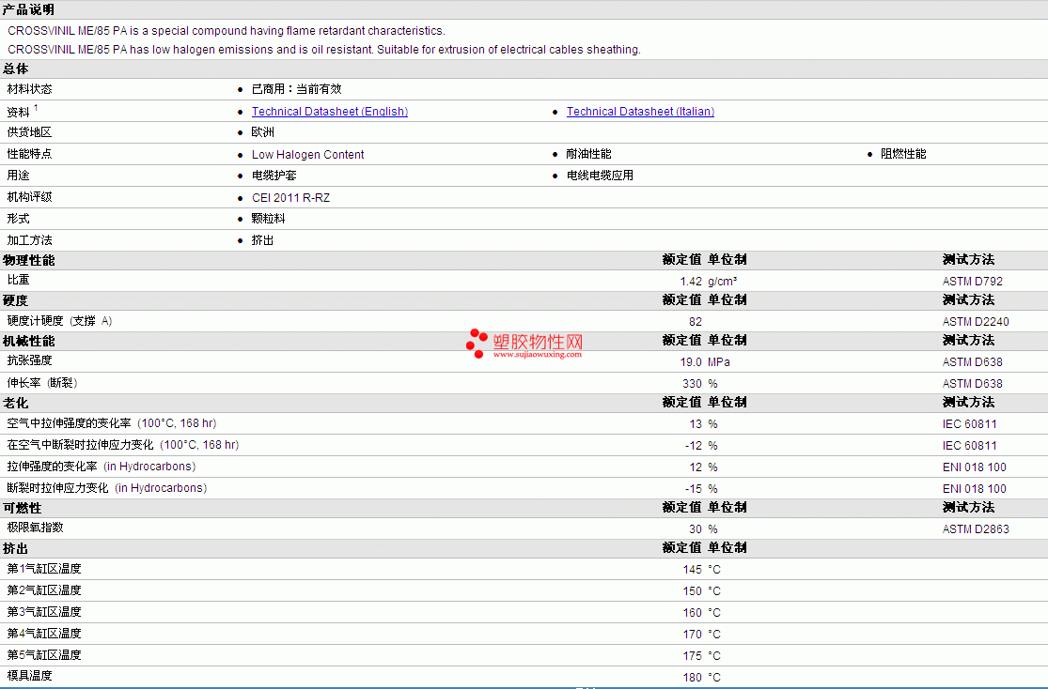Select the 电缆护套 usage item

click(x=274, y=175)
